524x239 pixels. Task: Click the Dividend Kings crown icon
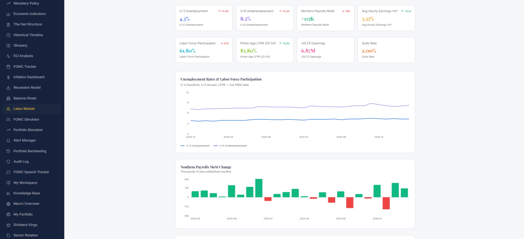pos(8,225)
